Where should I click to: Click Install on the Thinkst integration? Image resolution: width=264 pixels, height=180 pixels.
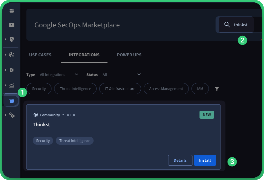tap(205, 160)
